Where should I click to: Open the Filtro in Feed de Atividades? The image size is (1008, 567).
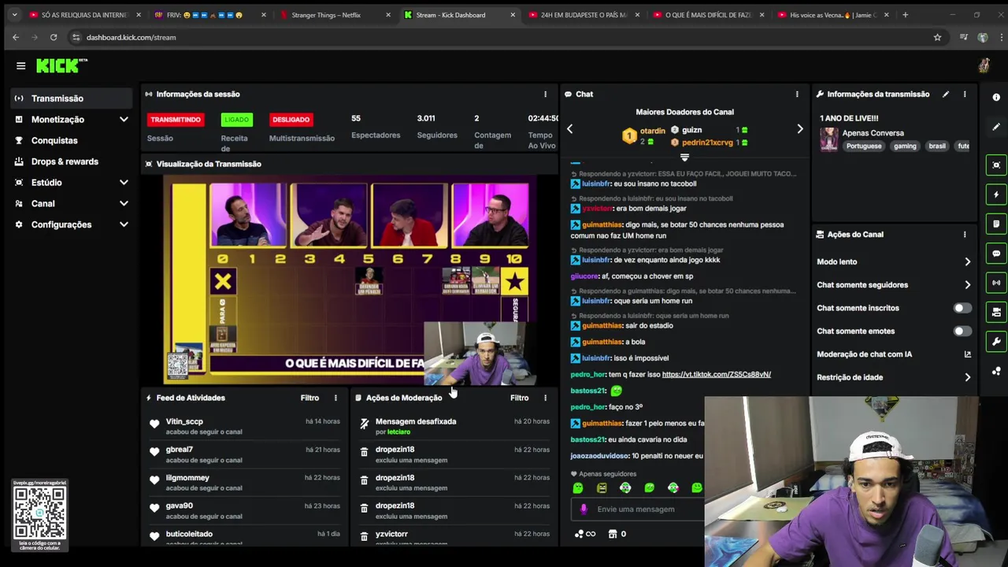coord(309,398)
